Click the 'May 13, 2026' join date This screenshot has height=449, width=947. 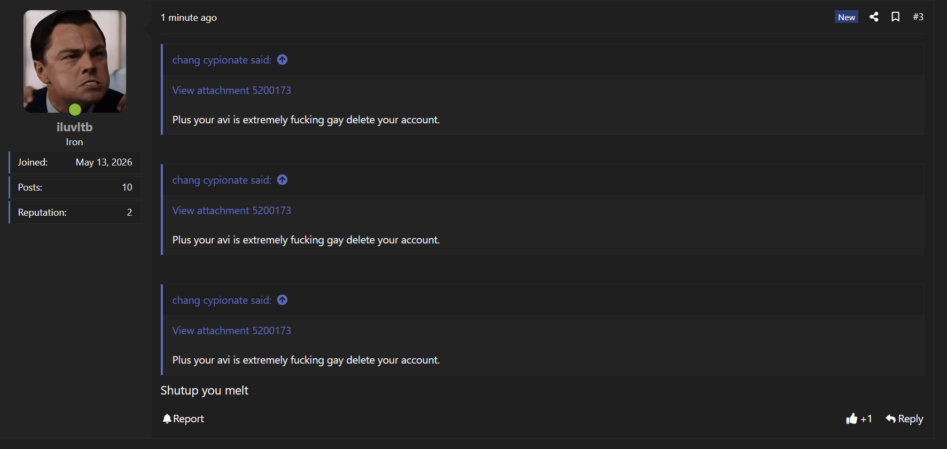point(104,162)
